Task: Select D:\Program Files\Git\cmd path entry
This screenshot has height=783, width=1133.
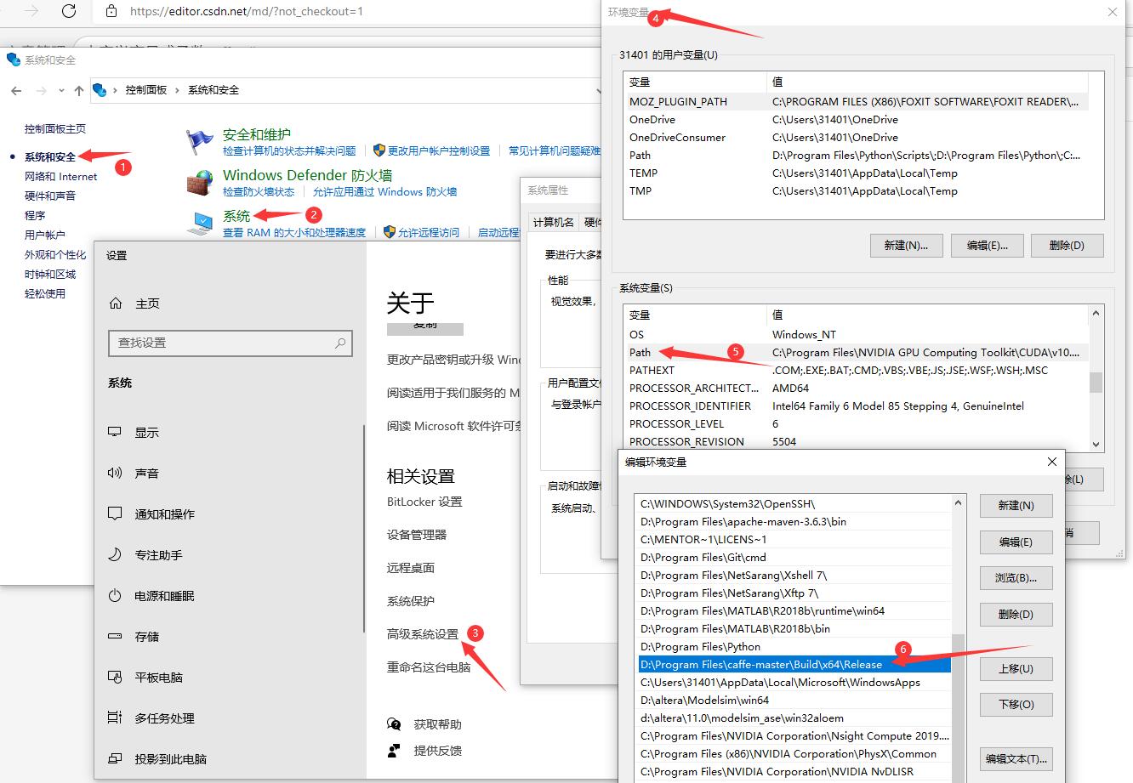Action: click(x=794, y=557)
